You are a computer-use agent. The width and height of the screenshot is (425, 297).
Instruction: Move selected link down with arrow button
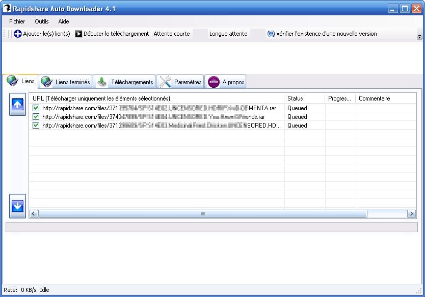coord(18,206)
